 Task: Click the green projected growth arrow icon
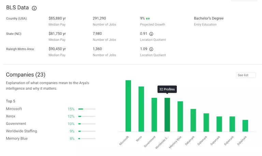pyautogui.click(x=148, y=18)
